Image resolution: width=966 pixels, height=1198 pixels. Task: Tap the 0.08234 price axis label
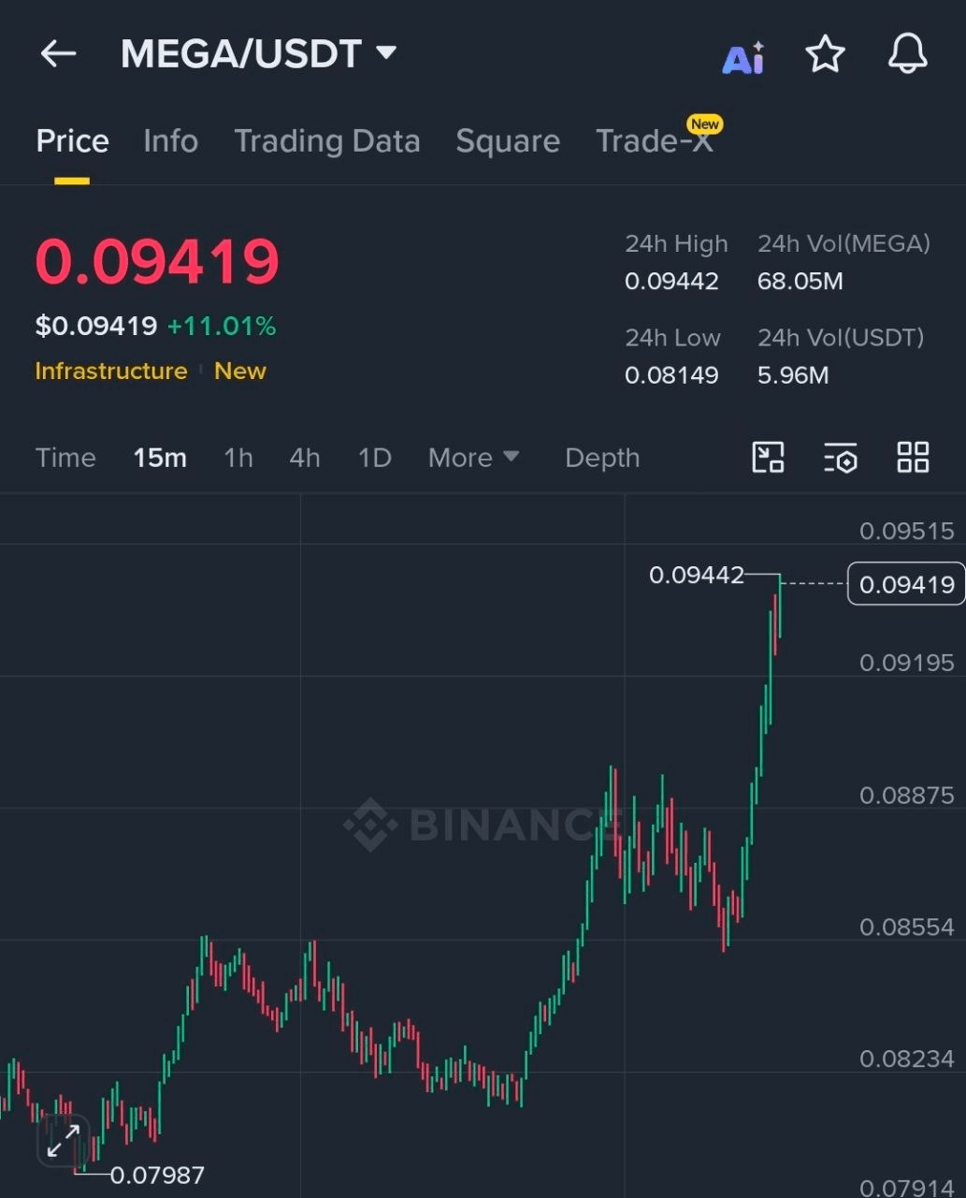[907, 1059]
